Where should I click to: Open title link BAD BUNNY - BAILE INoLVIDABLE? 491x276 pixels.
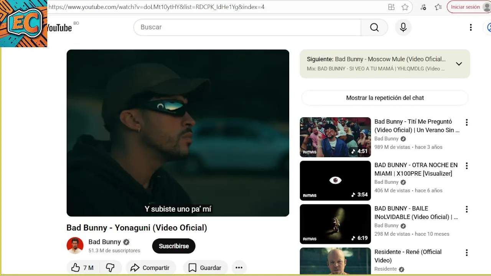[416, 212]
